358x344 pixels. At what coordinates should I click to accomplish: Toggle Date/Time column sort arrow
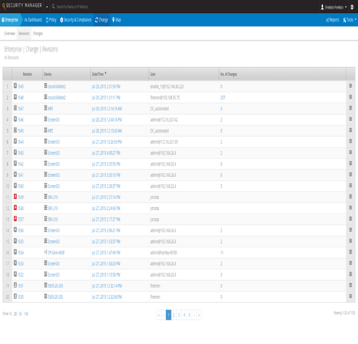[x=105, y=73]
